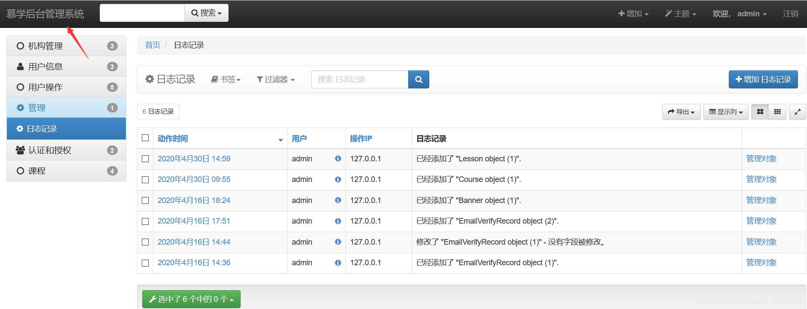Click the 搜索 日志记录 search field
The height and width of the screenshot is (309, 807).
(359, 79)
